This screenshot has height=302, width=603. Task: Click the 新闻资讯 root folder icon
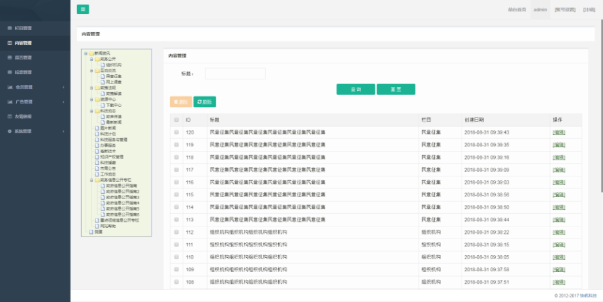(92, 53)
